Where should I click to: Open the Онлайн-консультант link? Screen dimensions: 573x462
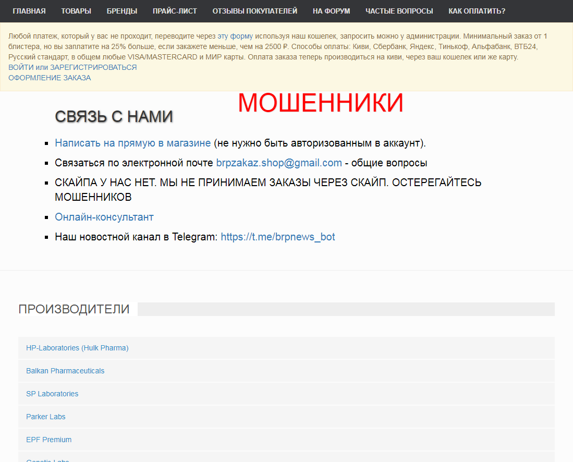[x=104, y=217]
